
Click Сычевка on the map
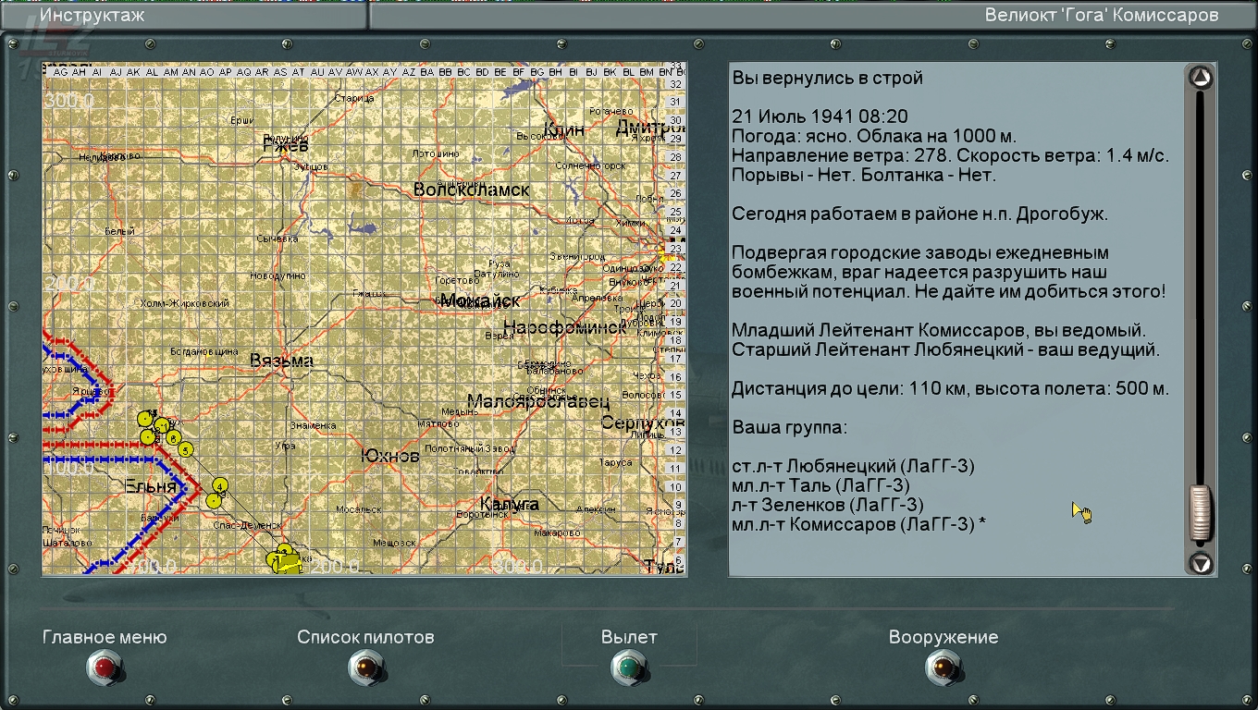click(x=277, y=239)
